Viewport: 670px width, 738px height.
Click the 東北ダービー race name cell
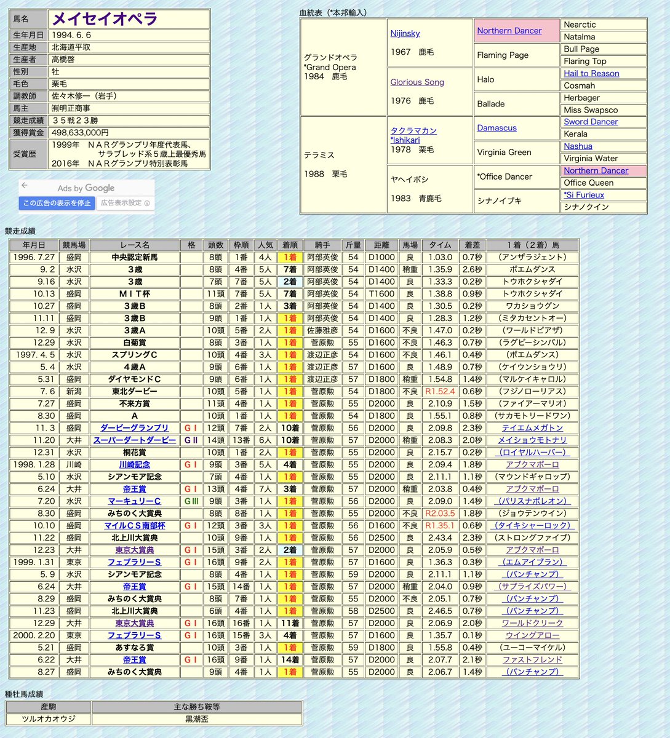pos(134,391)
